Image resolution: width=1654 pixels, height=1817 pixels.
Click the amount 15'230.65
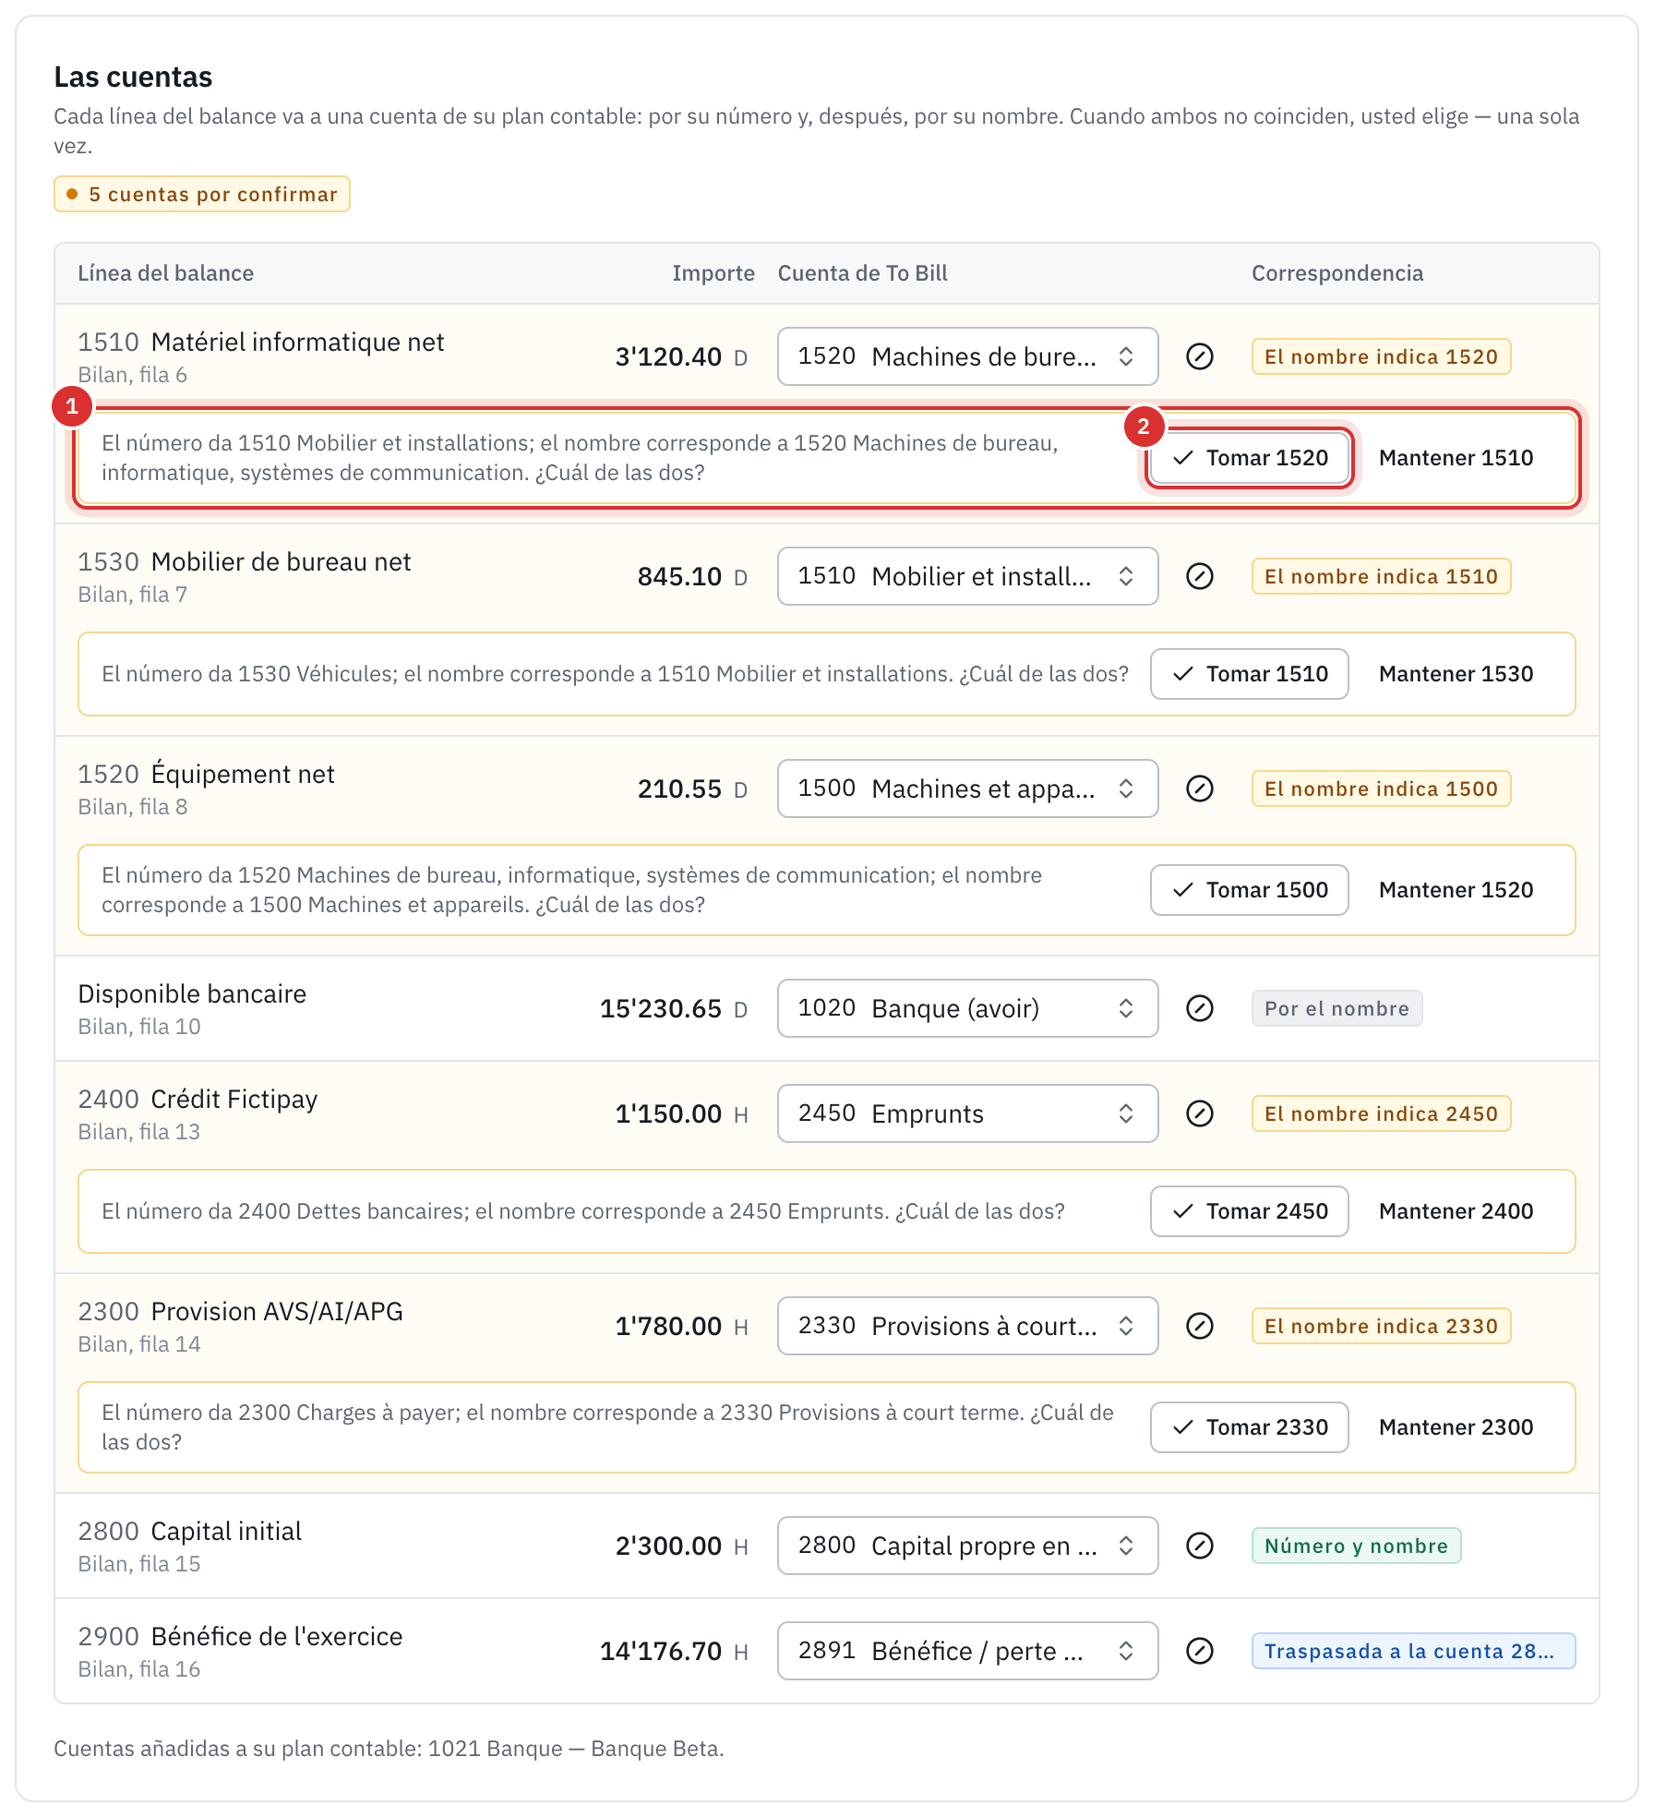661,1008
